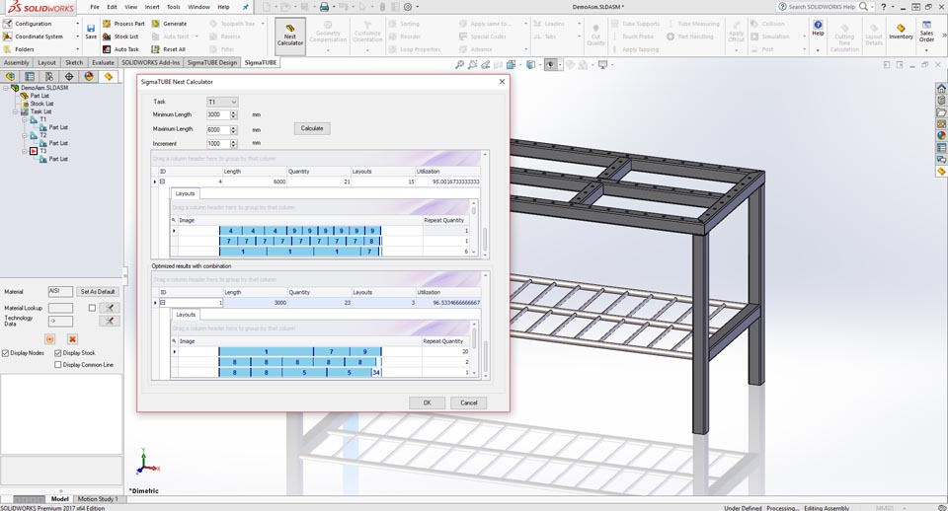948x511 pixels.
Task: Click the Set As Default button
Action: 98,292
